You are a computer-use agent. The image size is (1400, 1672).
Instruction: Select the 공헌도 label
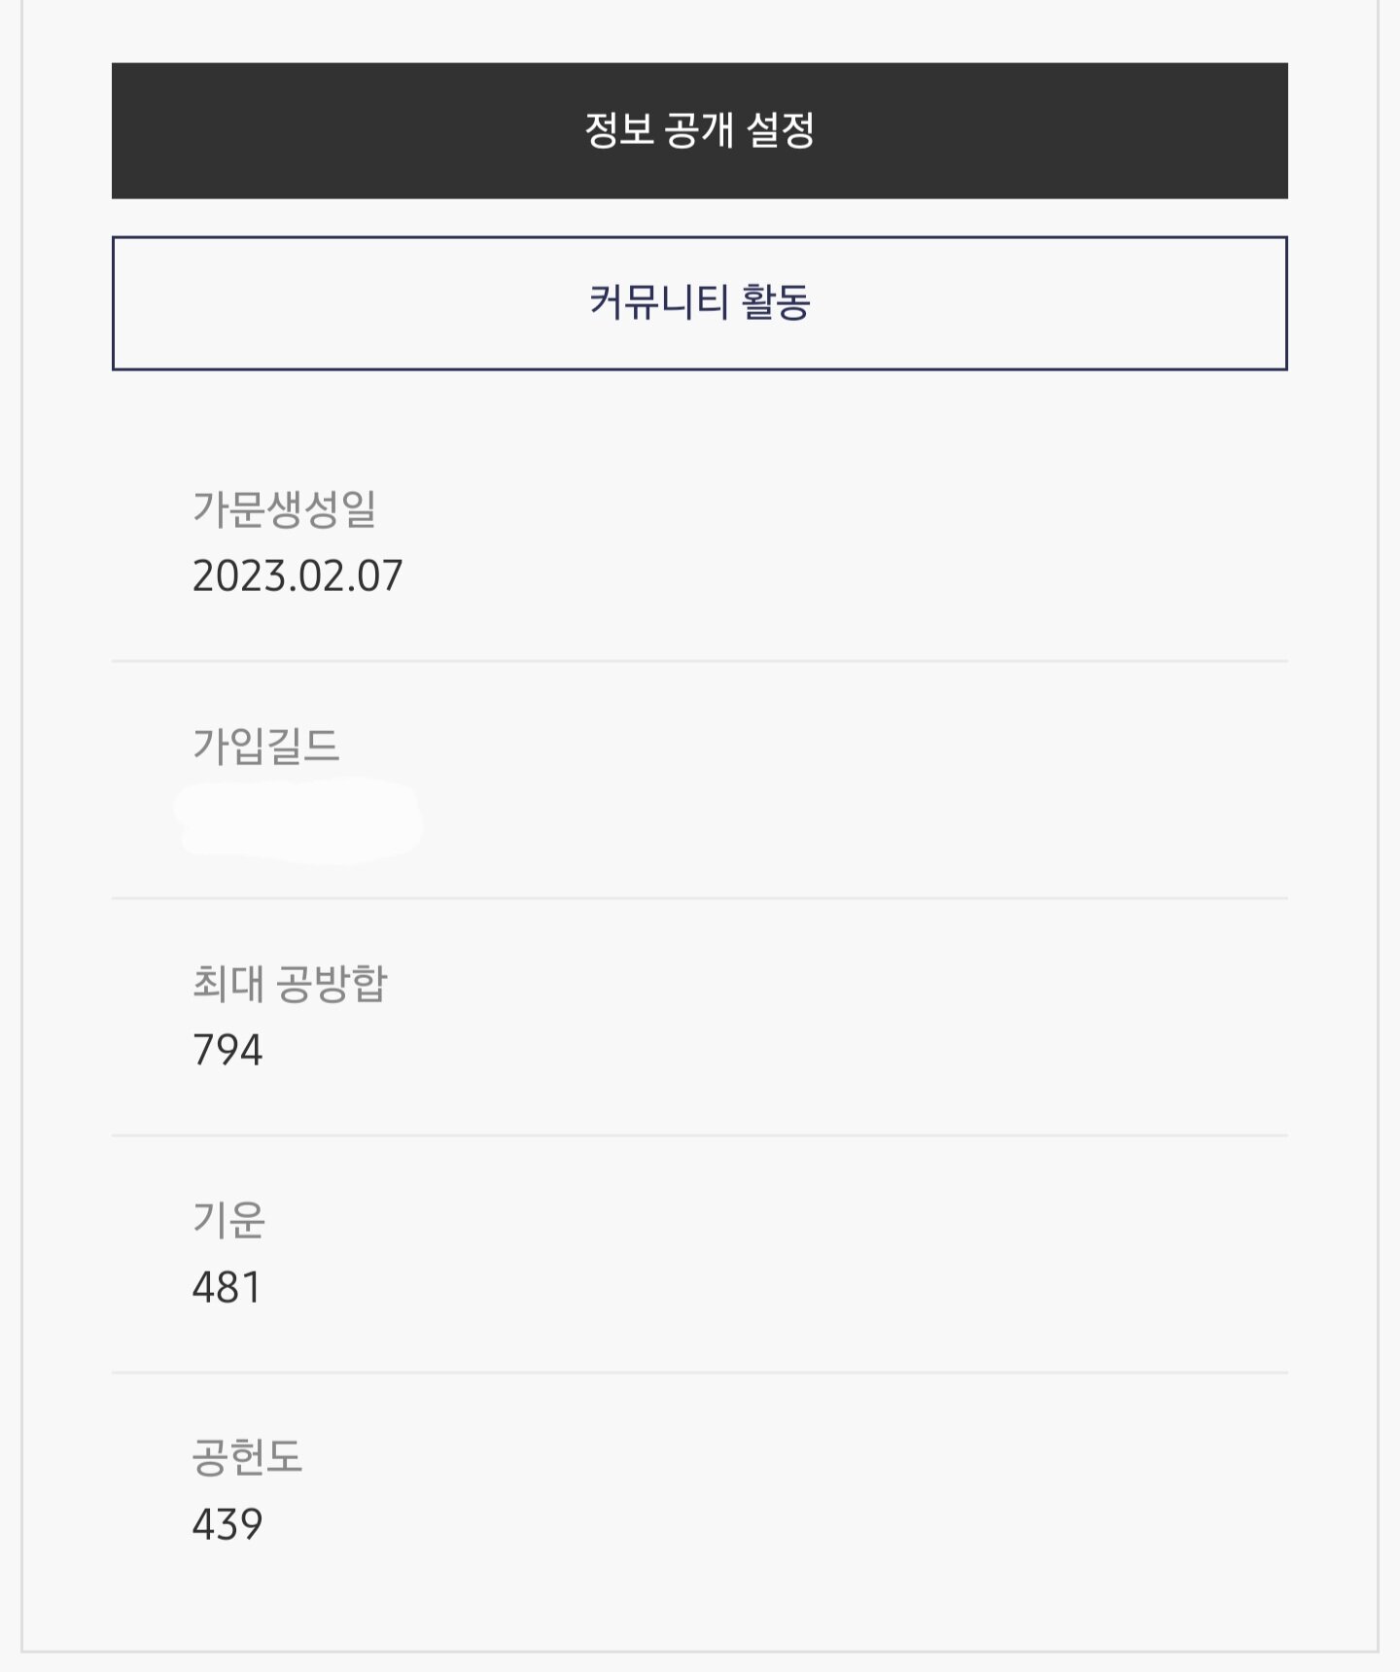pos(247,1456)
